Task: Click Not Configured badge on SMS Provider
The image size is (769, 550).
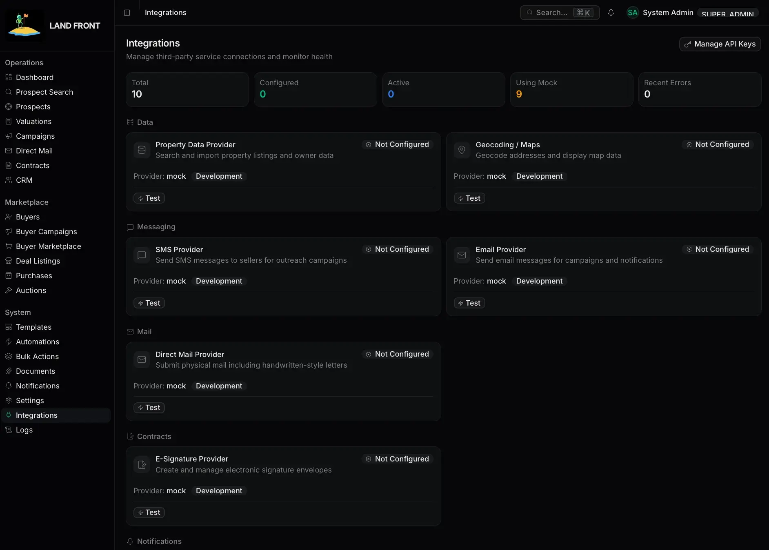Action: [398, 249]
